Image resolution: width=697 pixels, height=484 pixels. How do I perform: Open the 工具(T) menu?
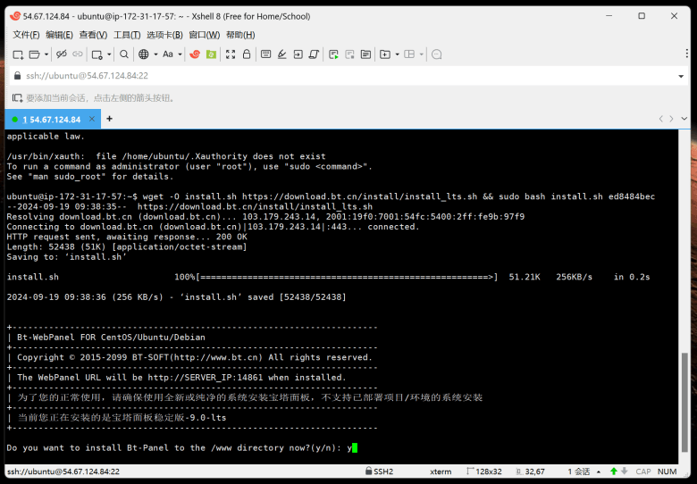tap(127, 35)
